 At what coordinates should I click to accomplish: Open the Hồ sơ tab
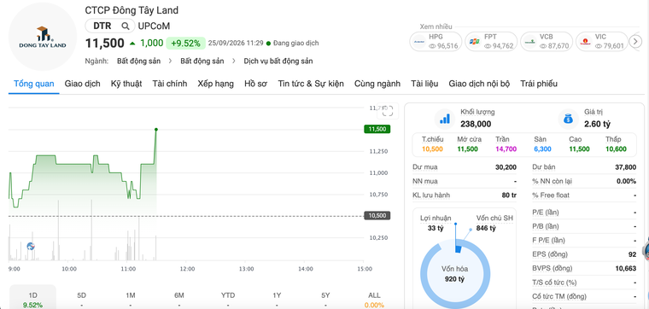256,84
